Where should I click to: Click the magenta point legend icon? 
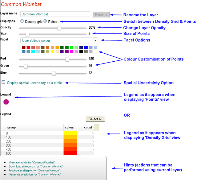[6, 102]
